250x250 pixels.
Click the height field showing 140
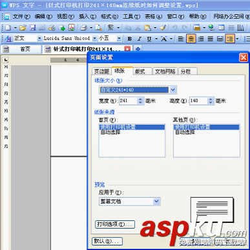pyautogui.click(x=198, y=101)
